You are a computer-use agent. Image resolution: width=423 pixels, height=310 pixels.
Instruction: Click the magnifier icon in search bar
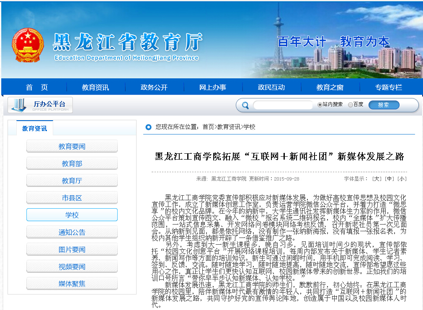[x=244, y=105]
